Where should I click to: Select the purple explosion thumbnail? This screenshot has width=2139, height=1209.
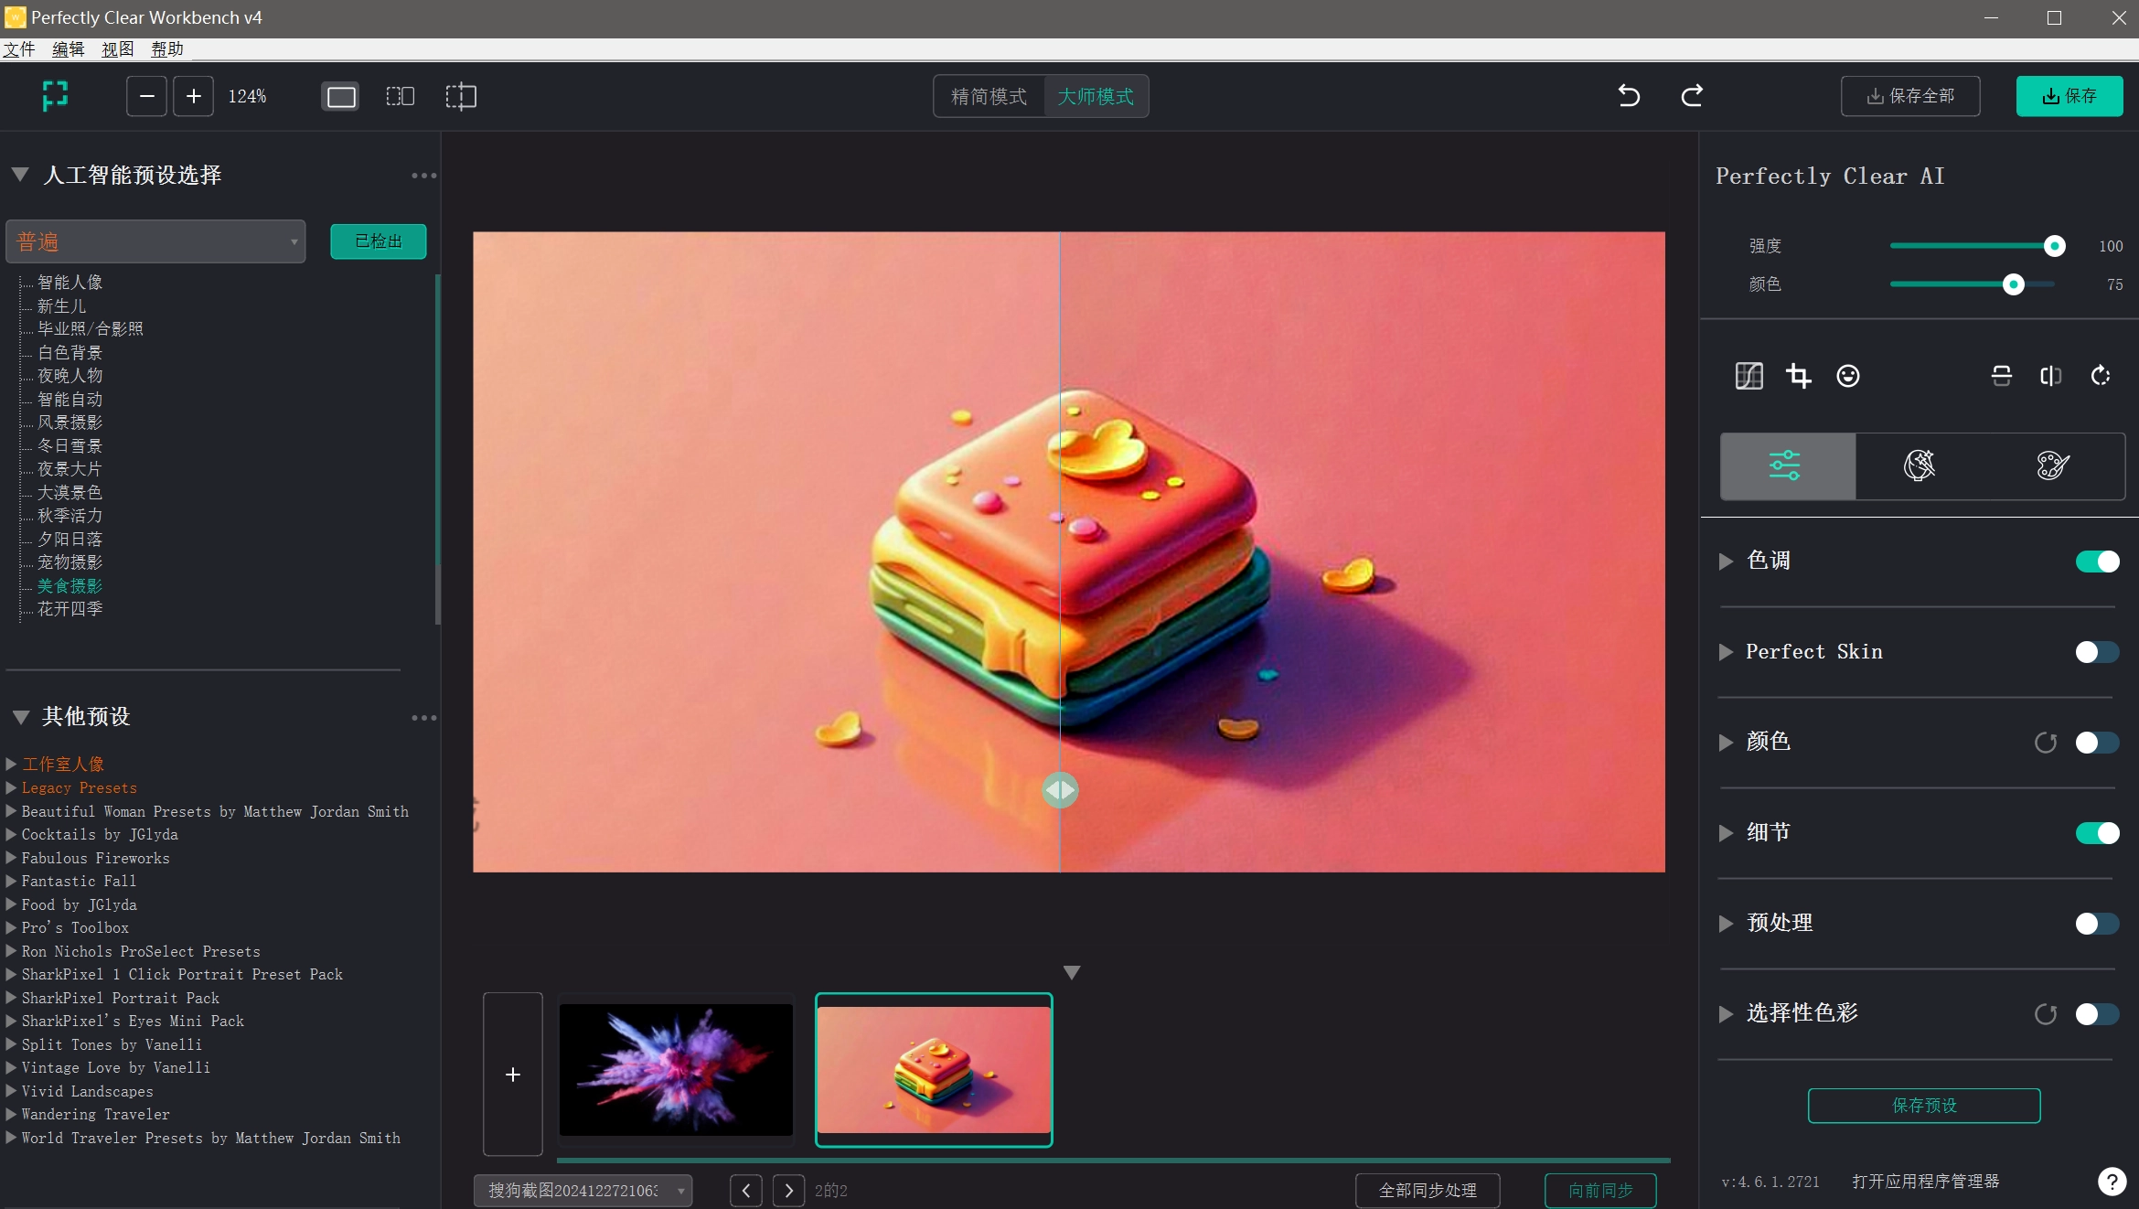(676, 1070)
